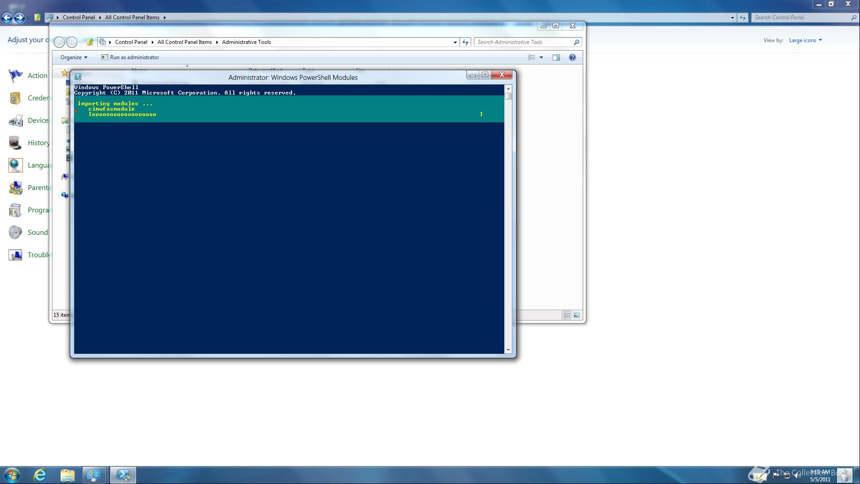
Task: Refresh the Administrative Tools address bar
Action: point(465,42)
